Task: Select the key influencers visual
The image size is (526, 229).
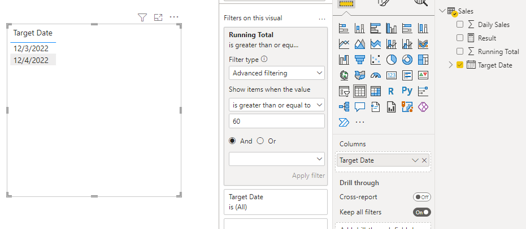Action: click(x=423, y=91)
